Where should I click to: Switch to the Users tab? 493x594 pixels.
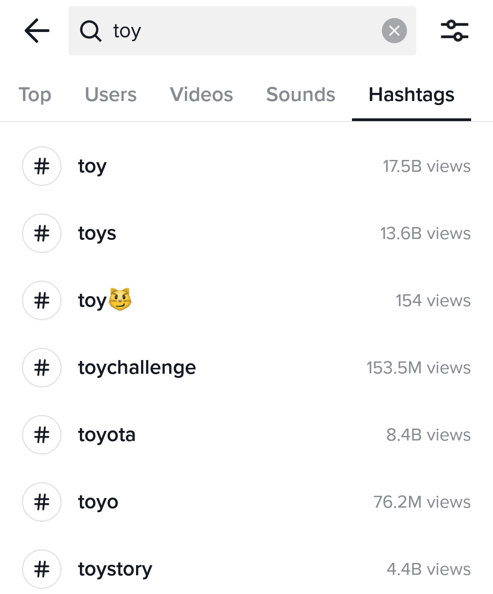pyautogui.click(x=110, y=95)
